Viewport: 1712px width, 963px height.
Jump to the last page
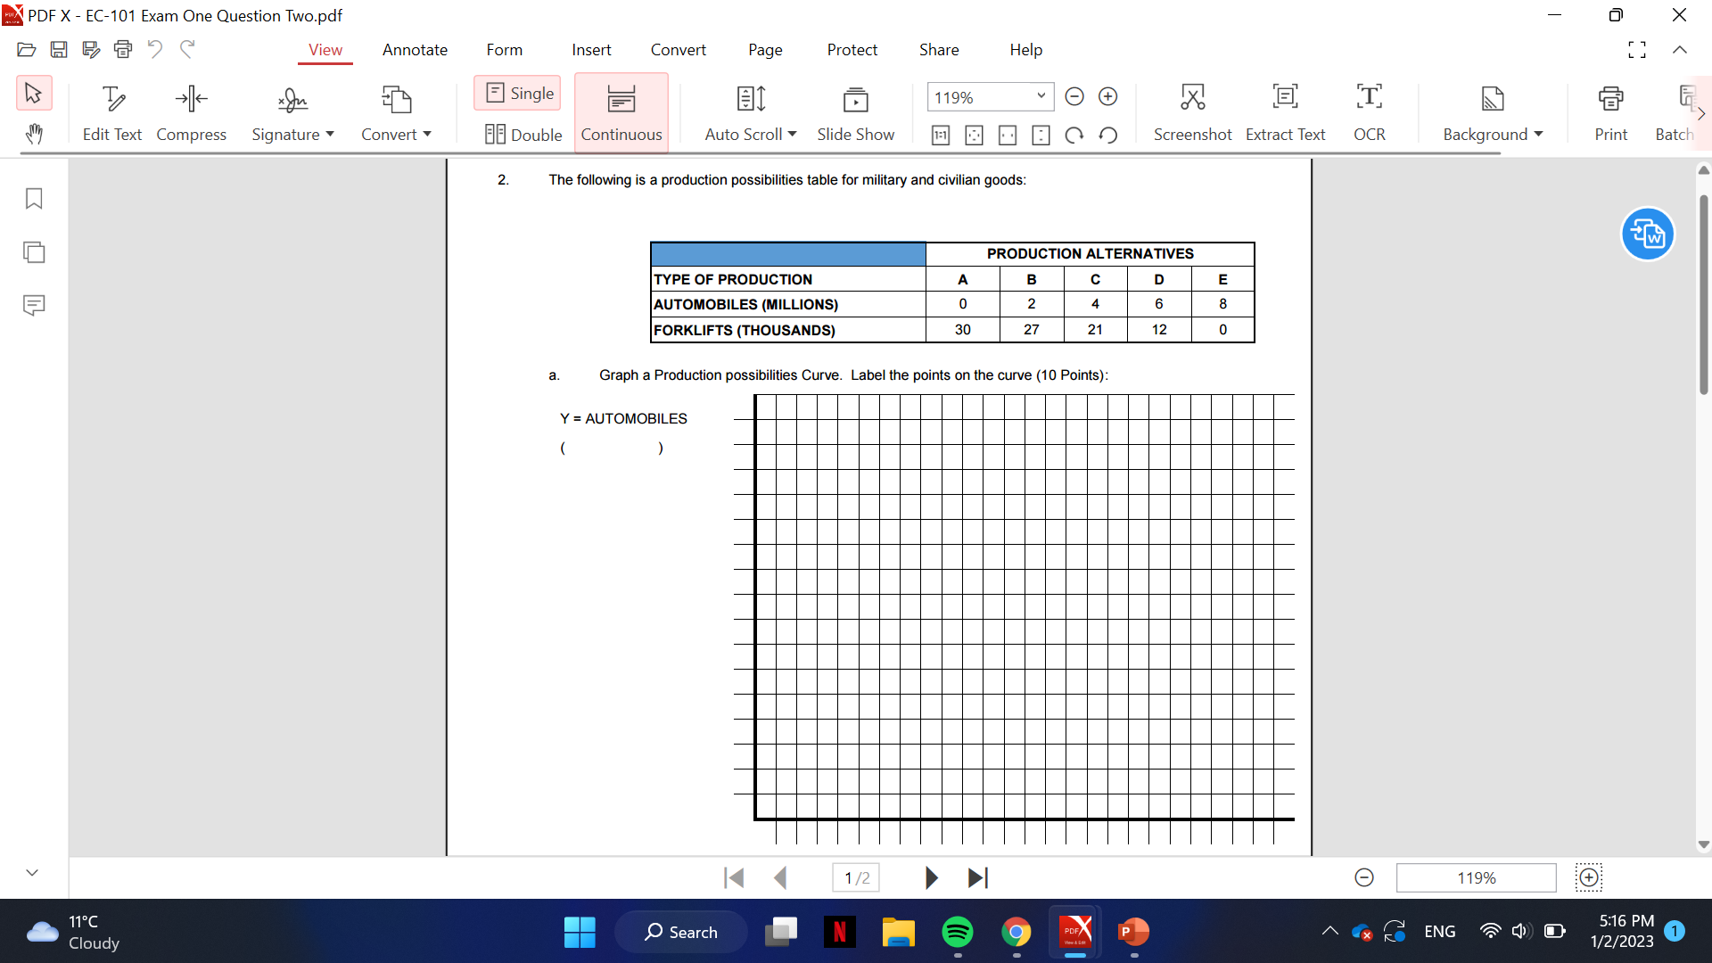click(977, 877)
